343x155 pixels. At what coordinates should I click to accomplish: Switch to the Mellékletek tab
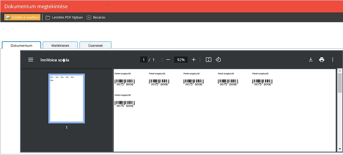click(60, 46)
